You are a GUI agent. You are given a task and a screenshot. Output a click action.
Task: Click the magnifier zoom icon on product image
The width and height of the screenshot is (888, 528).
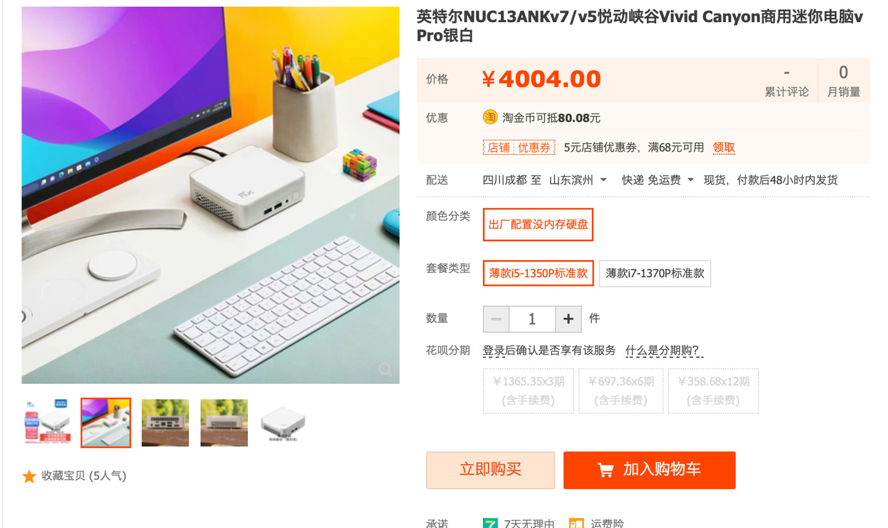pos(385,370)
